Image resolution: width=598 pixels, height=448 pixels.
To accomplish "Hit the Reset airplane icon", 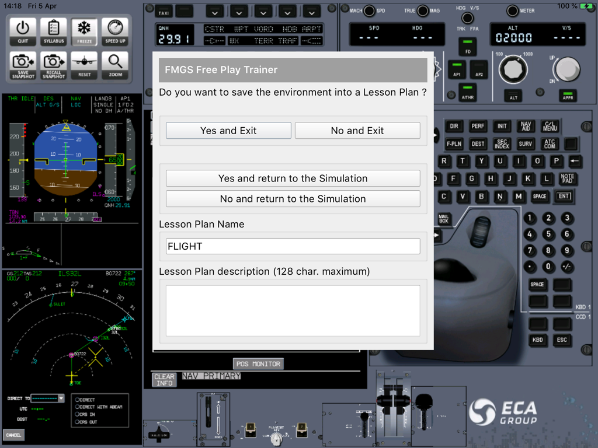I will tap(85, 65).
